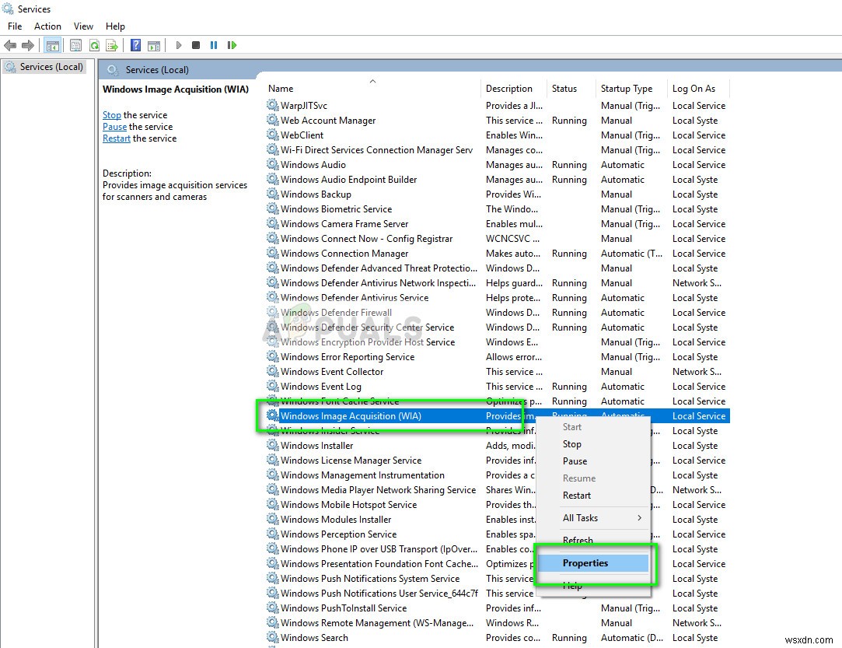Click the Pause Service toolbar icon
Image resolution: width=842 pixels, height=648 pixels.
(213, 44)
